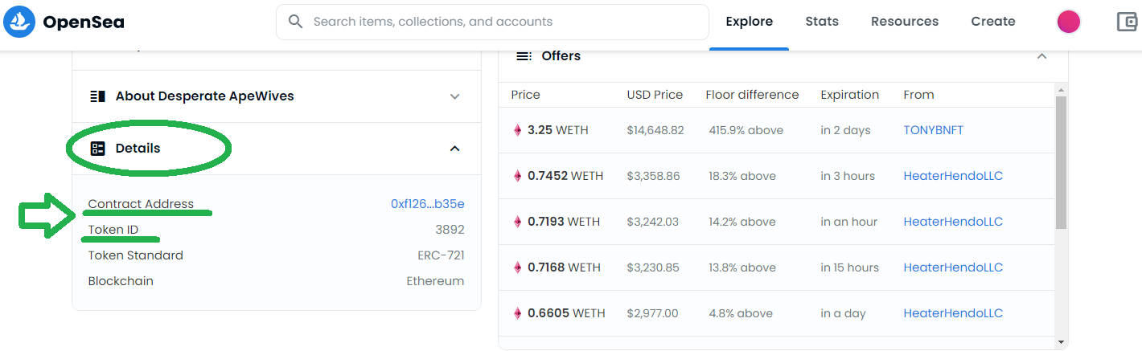This screenshot has height=351, width=1142.
Task: Open TONYBNFT profile link
Action: tap(934, 130)
